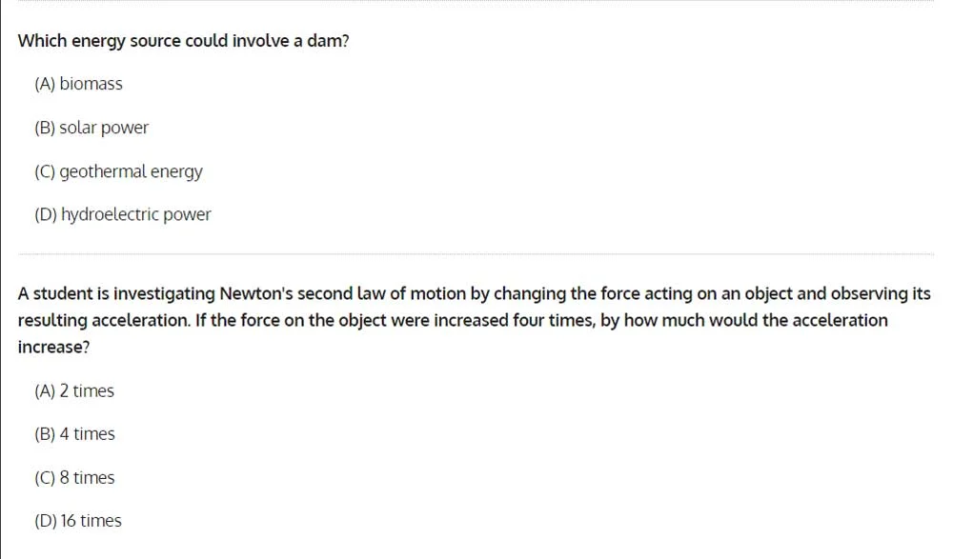This screenshot has width=953, height=559.
Task: Click the word 'increase?' ending second question
Action: click(x=53, y=347)
